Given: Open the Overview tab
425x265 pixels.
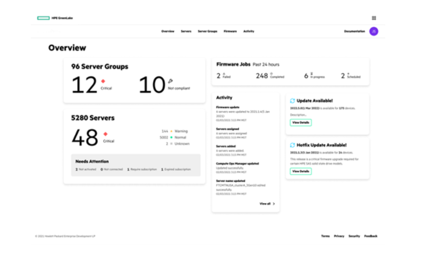Looking at the screenshot, I should (x=168, y=31).
